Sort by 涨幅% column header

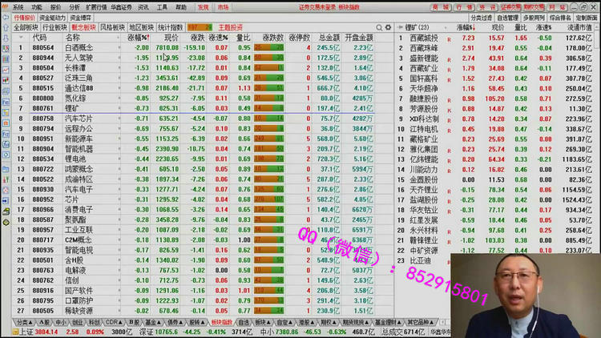click(138, 38)
